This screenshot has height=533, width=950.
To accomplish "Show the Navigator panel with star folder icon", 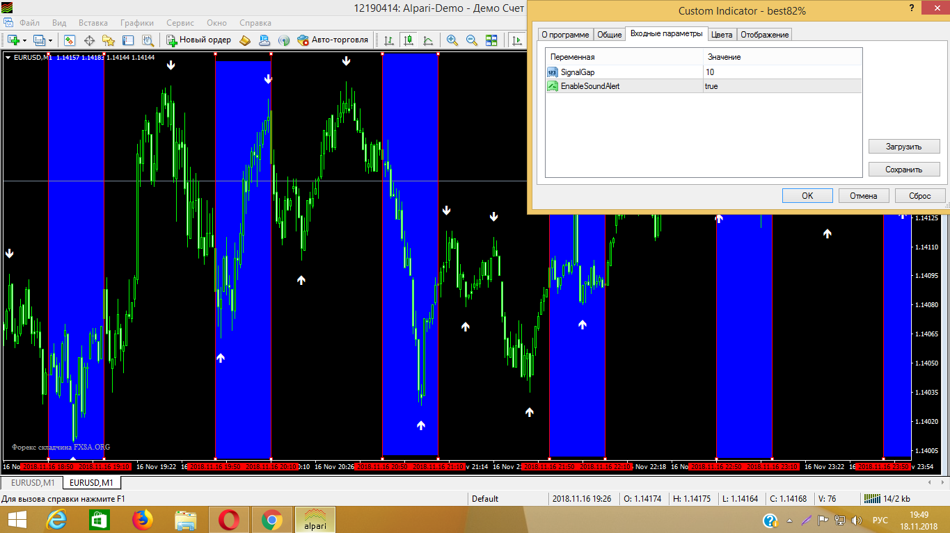I will coord(109,40).
